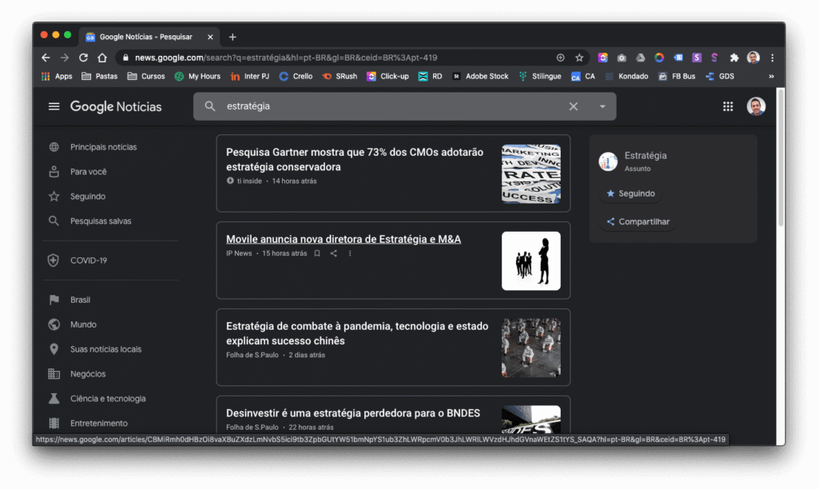Image resolution: width=818 pixels, height=489 pixels.
Task: Clear the search field with the X icon
Action: (x=574, y=106)
